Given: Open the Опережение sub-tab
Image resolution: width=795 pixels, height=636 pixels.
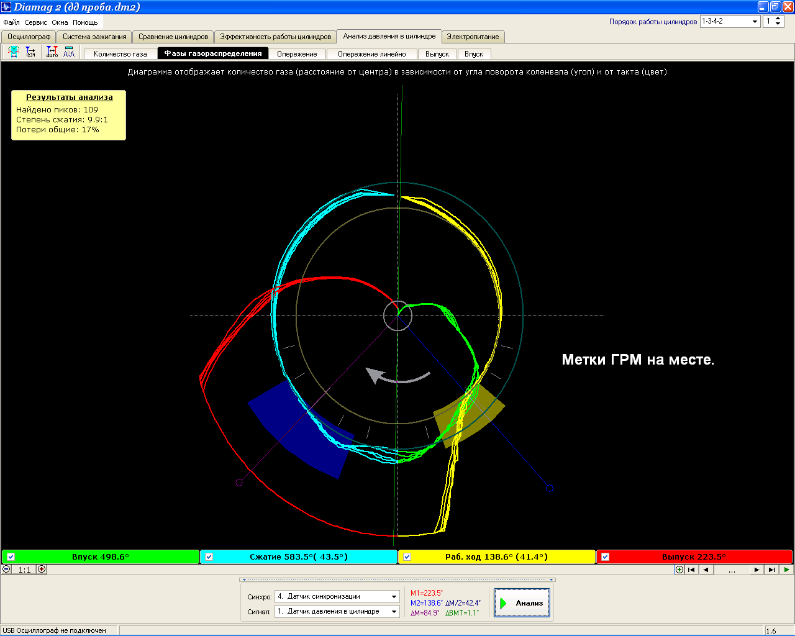Looking at the screenshot, I should tap(297, 54).
